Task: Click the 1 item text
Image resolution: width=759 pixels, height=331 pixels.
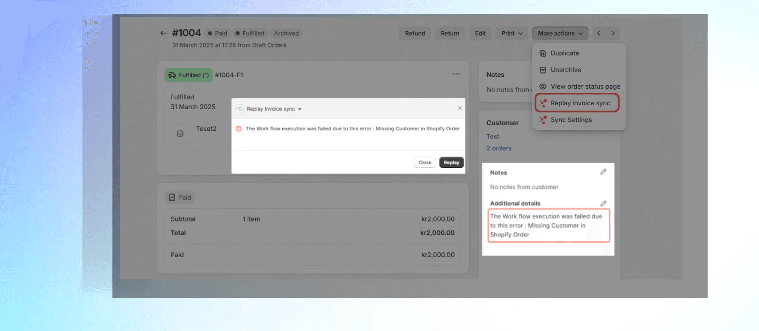Action: click(251, 219)
